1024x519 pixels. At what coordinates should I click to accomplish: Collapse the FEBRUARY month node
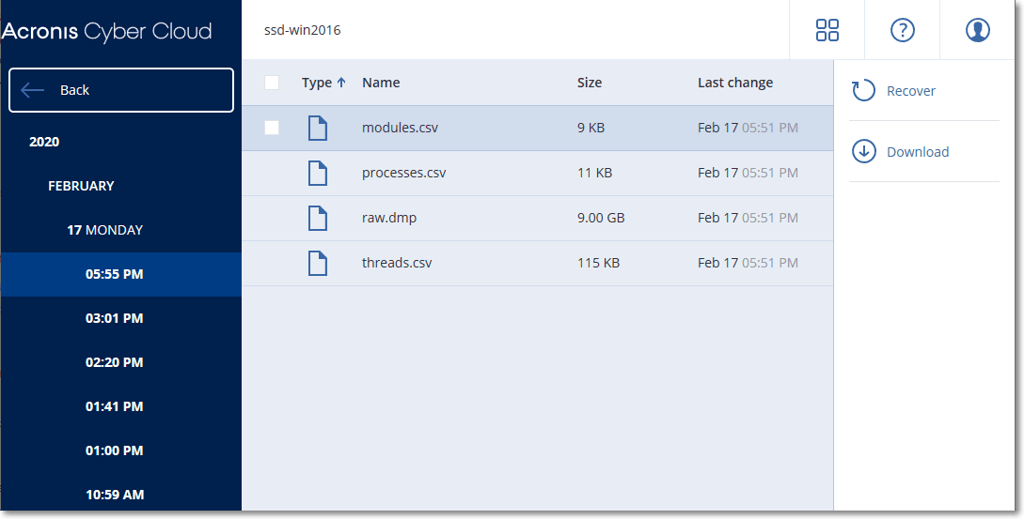[81, 186]
